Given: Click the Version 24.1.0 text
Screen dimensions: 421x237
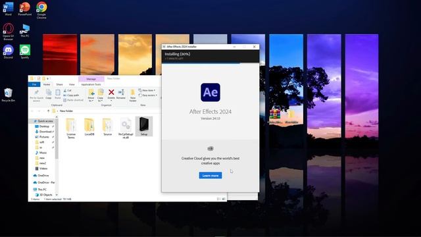Looking at the screenshot, I should coord(210,118).
